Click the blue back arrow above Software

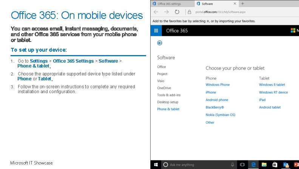click(160, 43)
